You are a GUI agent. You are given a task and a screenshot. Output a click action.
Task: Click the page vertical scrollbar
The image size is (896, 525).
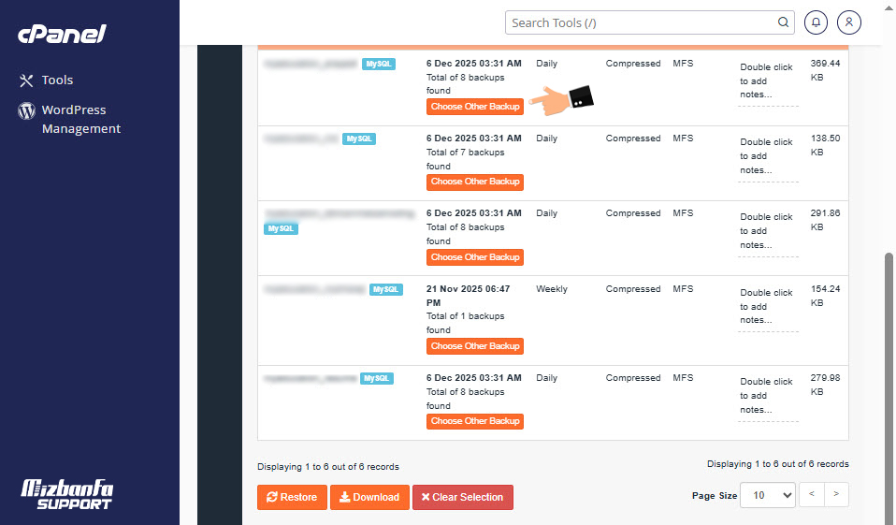click(889, 374)
